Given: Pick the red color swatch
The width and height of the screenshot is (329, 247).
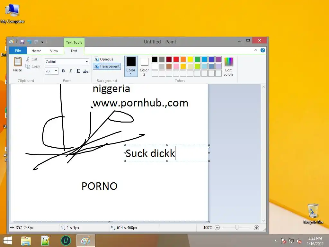Looking at the screenshot, I should pyautogui.click(x=176, y=59).
